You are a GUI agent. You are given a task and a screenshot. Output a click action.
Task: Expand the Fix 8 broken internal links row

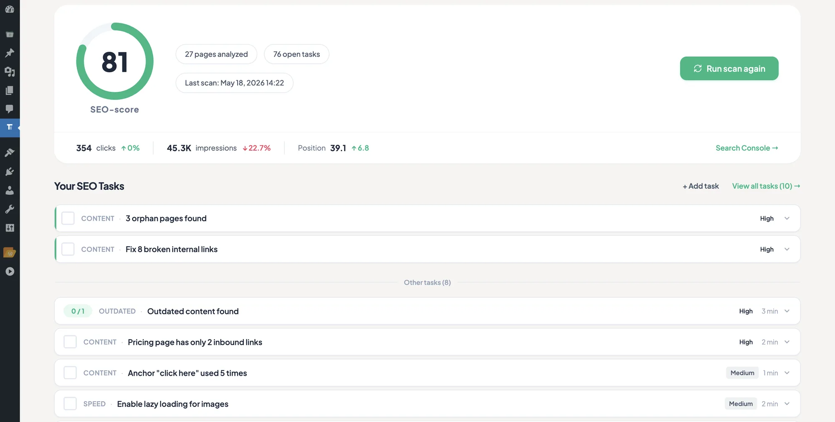point(787,249)
